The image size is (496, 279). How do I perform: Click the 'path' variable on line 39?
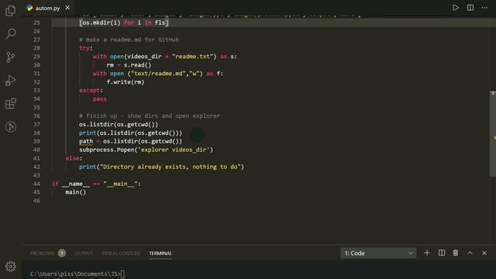(86, 141)
